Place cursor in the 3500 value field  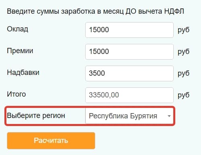point(129,73)
